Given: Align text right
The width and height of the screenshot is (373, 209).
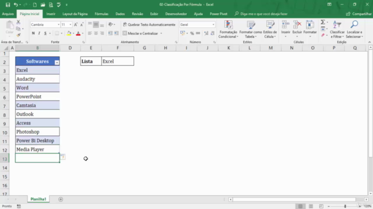Looking at the screenshot, I should click(102, 34).
